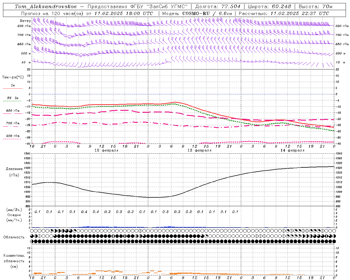The image size is (350, 280).
Task: Click the 13 февраля date label
Action: 199,150
